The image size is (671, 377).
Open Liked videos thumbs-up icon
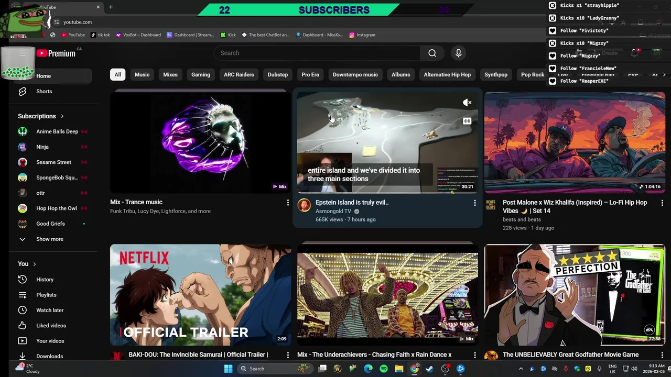22,326
